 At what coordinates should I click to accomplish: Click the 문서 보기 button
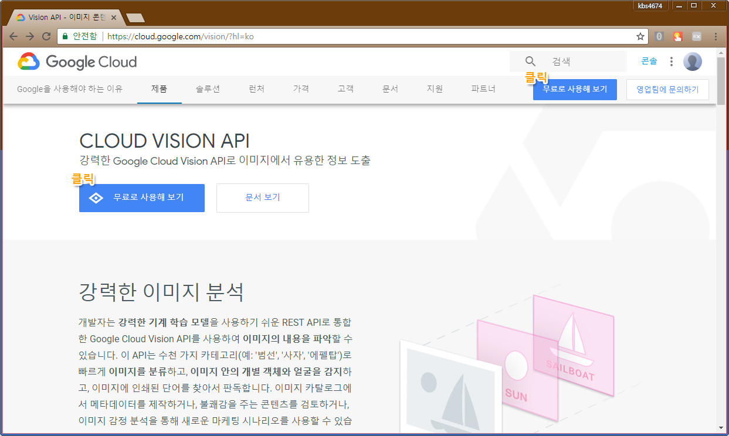point(263,197)
